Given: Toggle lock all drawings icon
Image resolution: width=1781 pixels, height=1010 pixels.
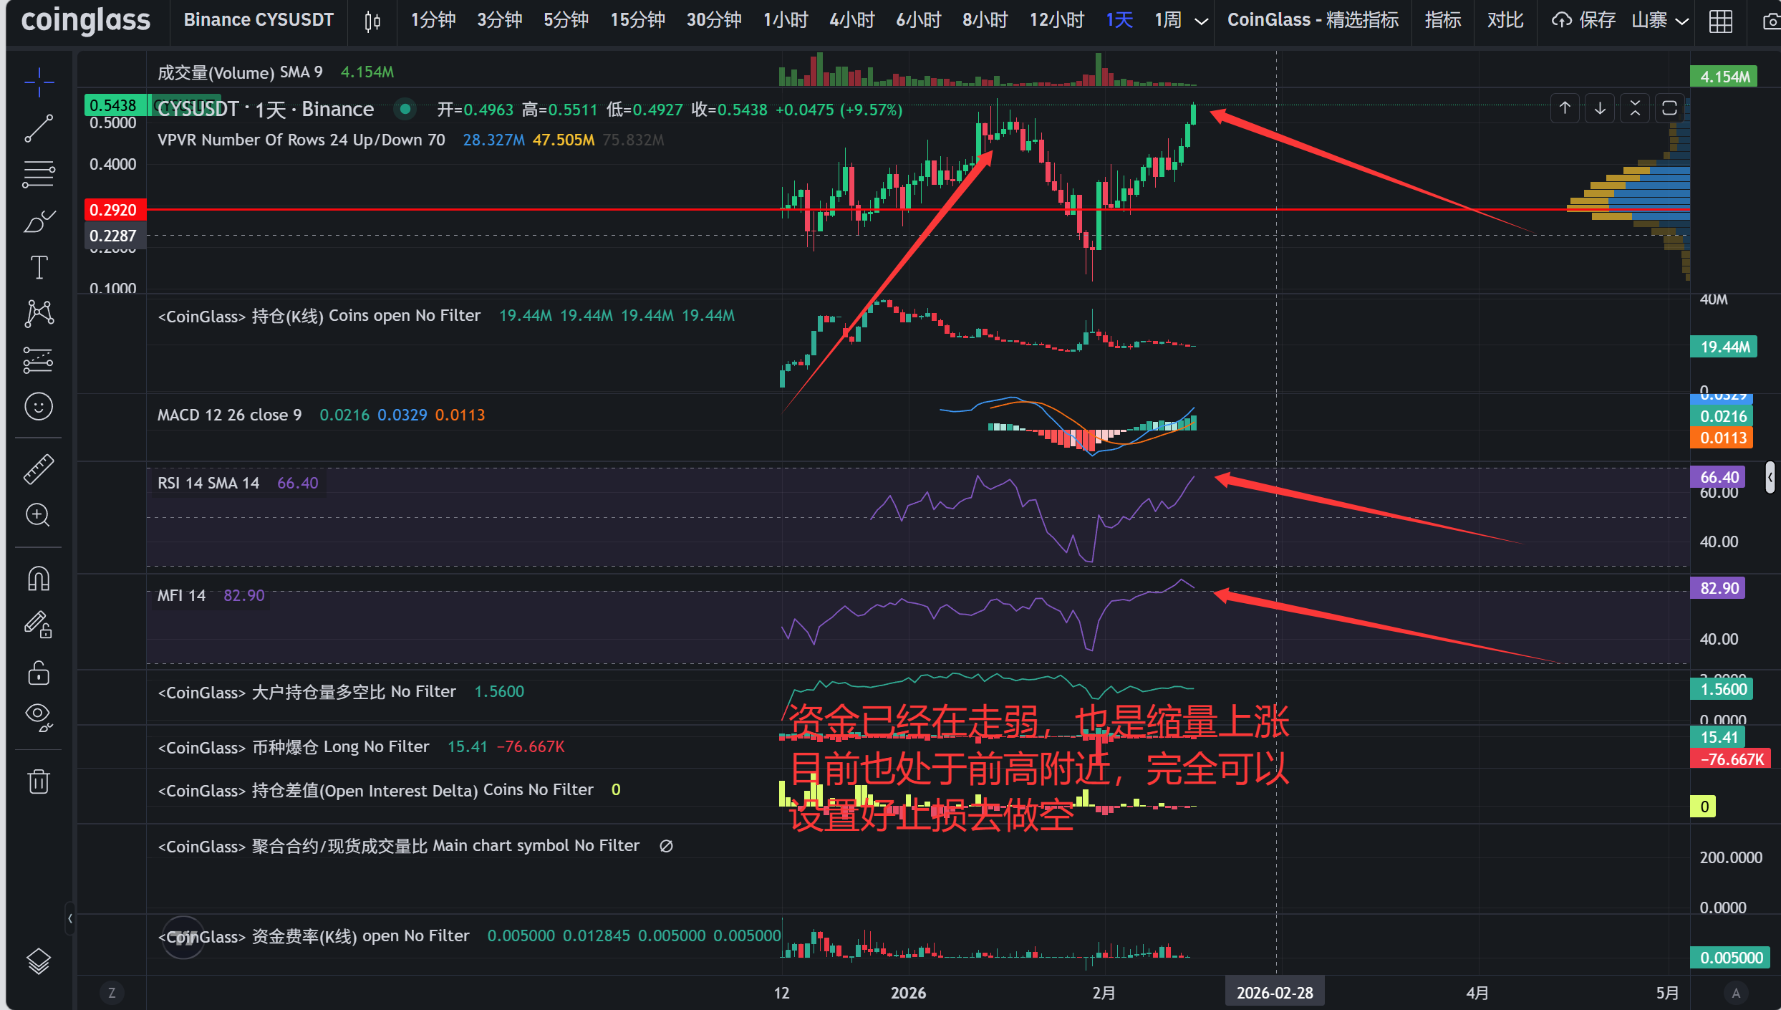Looking at the screenshot, I should pos(39,673).
